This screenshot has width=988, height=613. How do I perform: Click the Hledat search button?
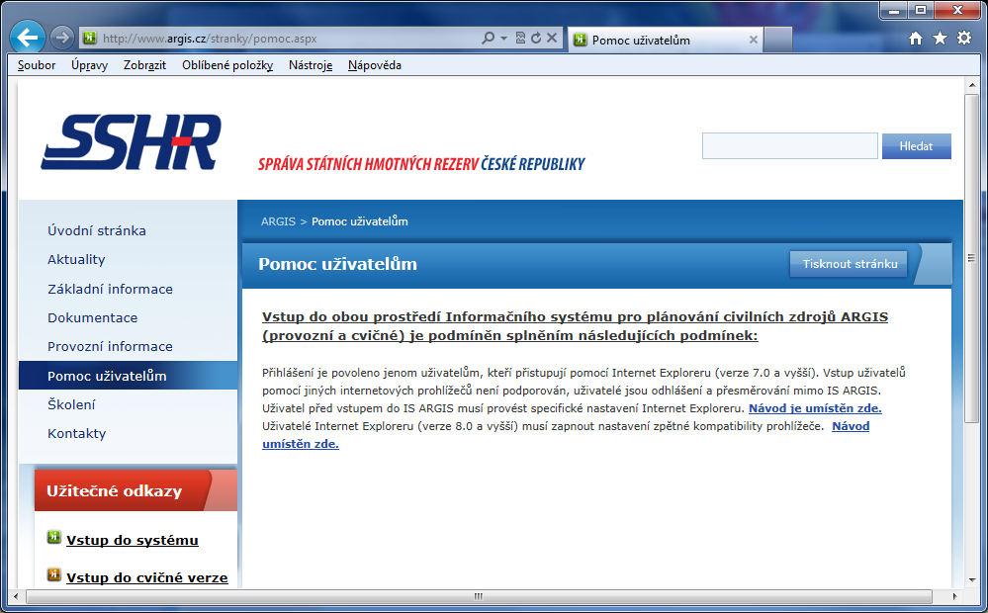(916, 145)
